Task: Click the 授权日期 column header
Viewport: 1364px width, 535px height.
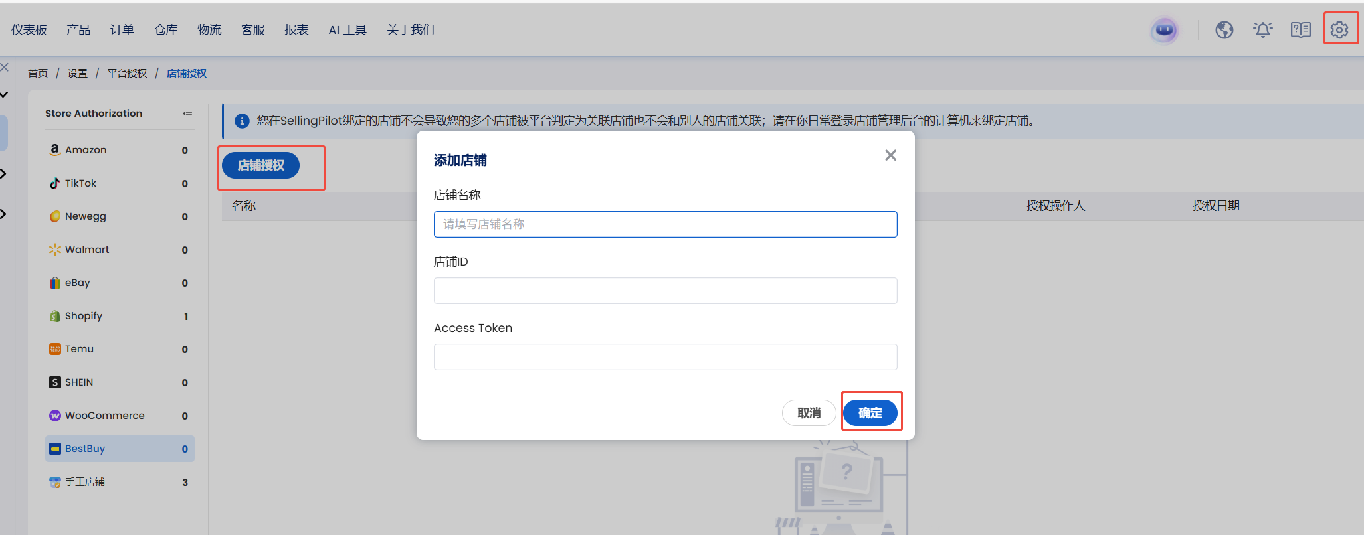Action: [1216, 206]
